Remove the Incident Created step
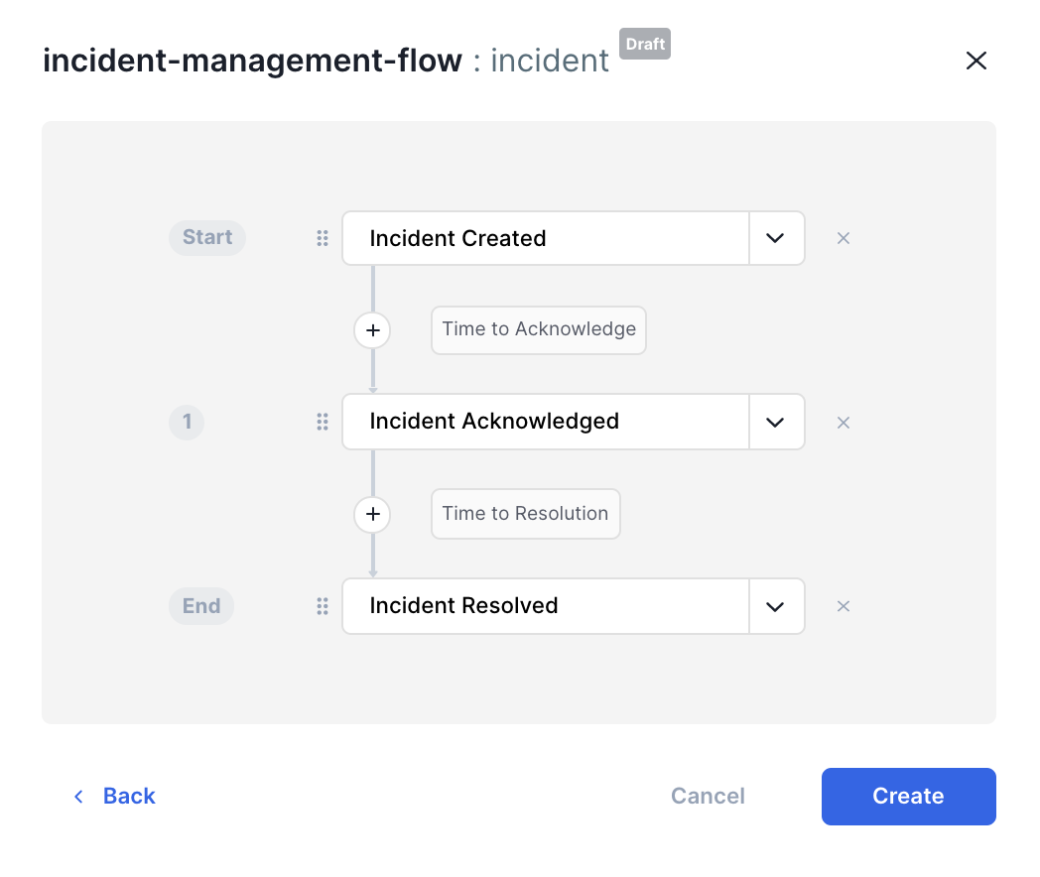 pos(844,238)
